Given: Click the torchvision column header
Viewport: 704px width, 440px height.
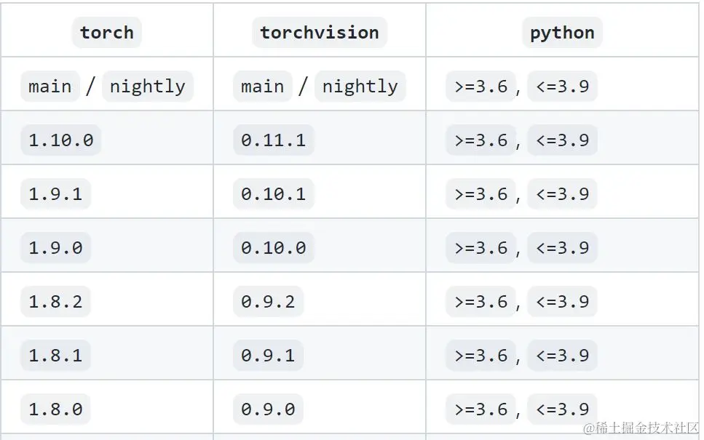Looking at the screenshot, I should (319, 32).
